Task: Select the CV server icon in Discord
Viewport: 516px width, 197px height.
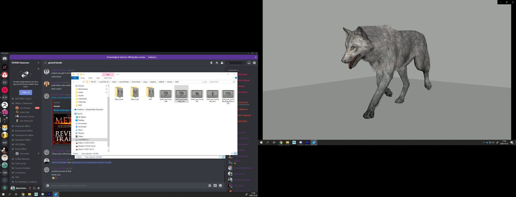Action: point(5,82)
